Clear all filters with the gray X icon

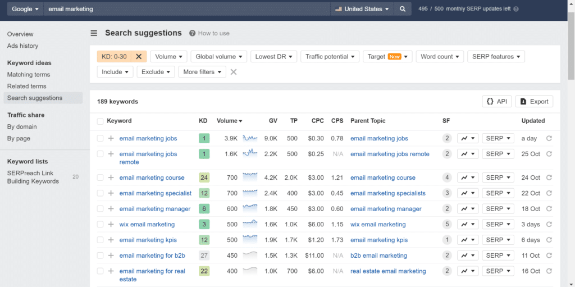click(234, 72)
